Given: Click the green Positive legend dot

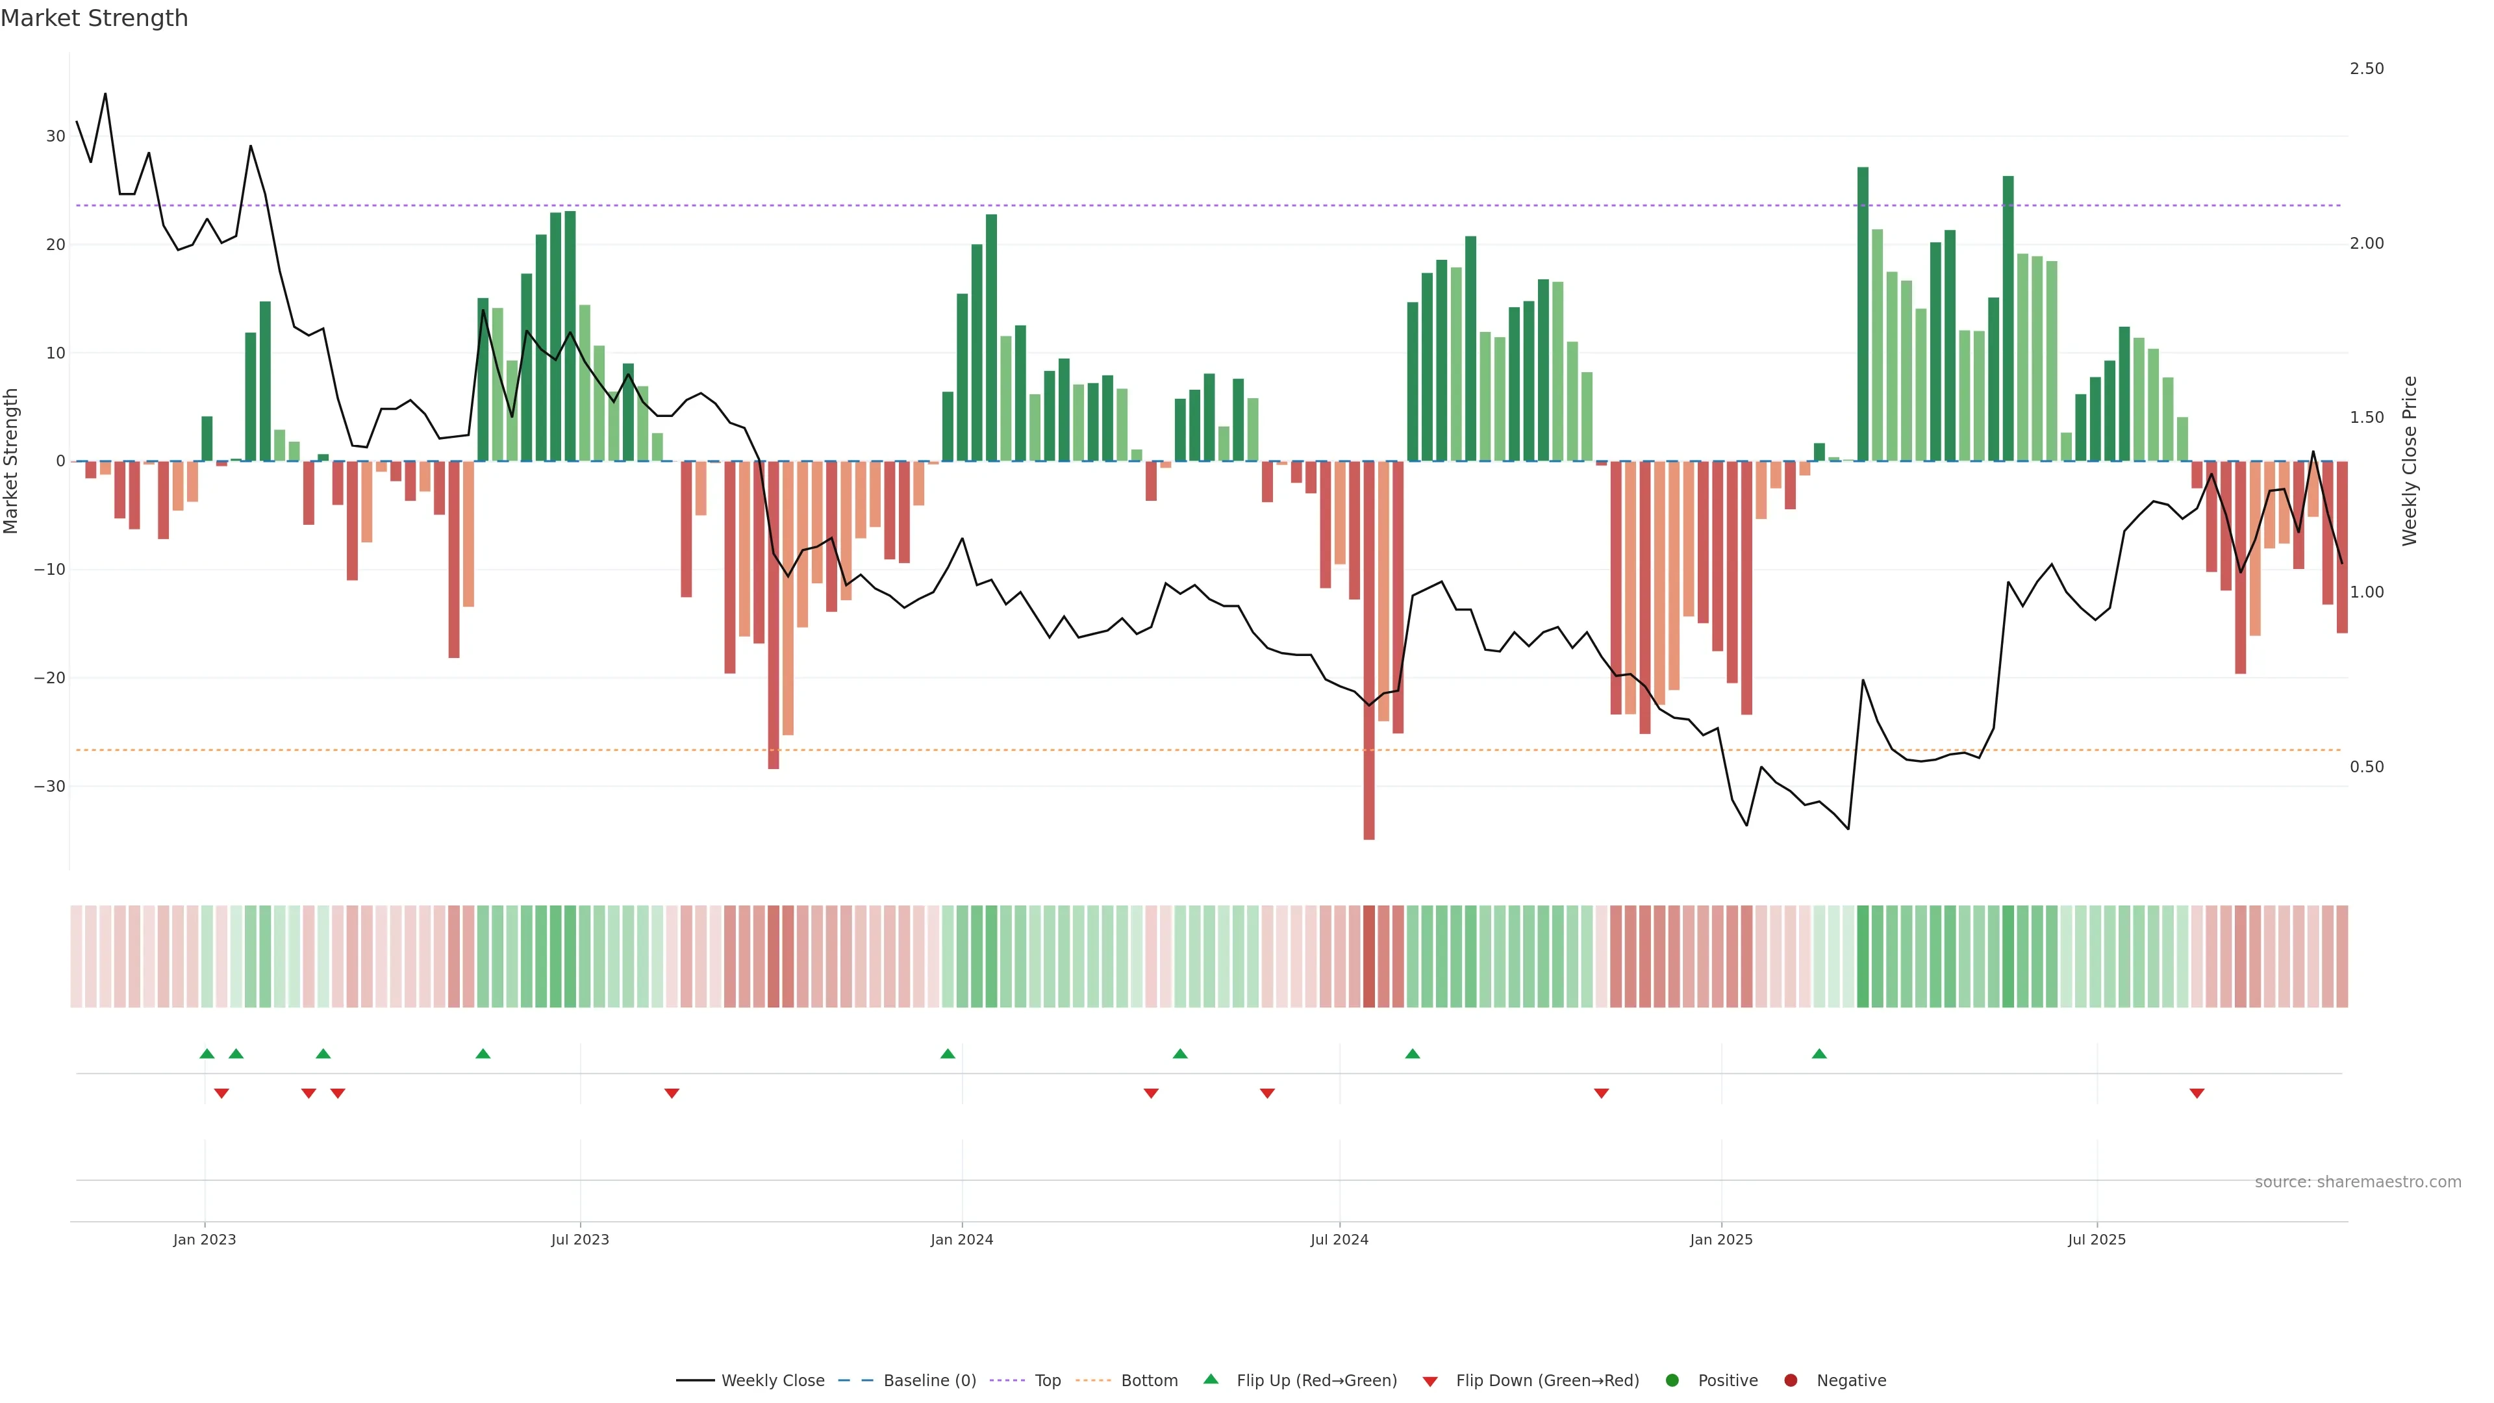Looking at the screenshot, I should [1672, 1381].
